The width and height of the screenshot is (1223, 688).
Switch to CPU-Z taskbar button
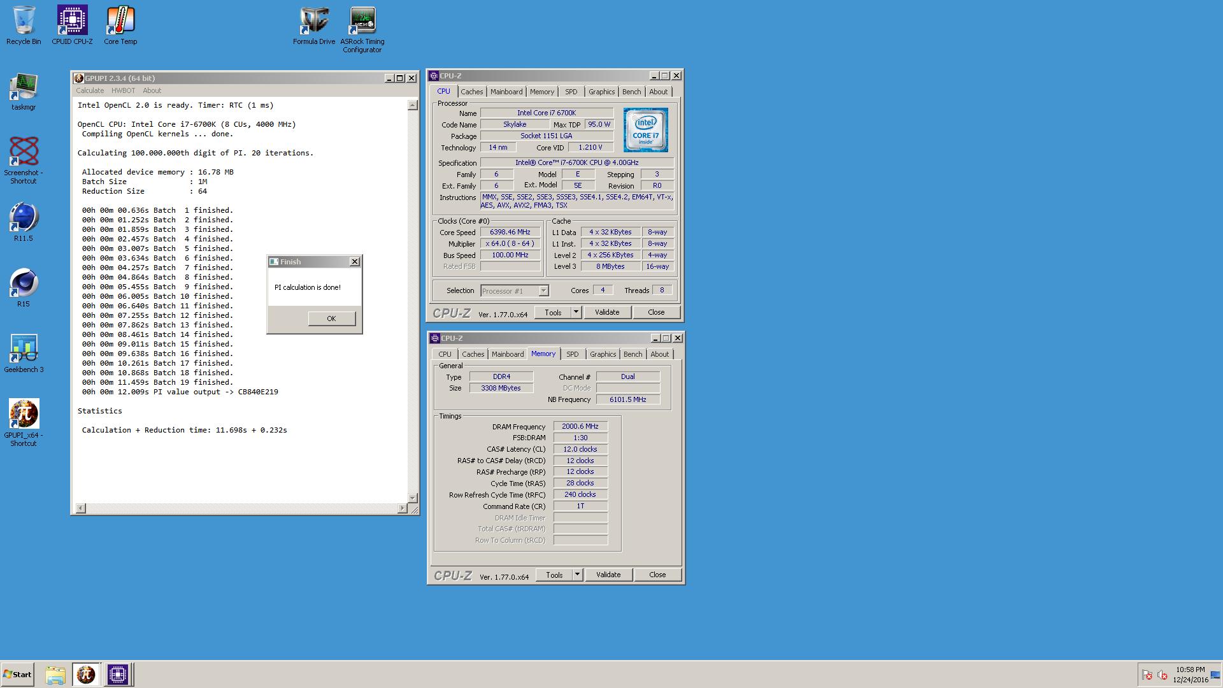pos(118,675)
